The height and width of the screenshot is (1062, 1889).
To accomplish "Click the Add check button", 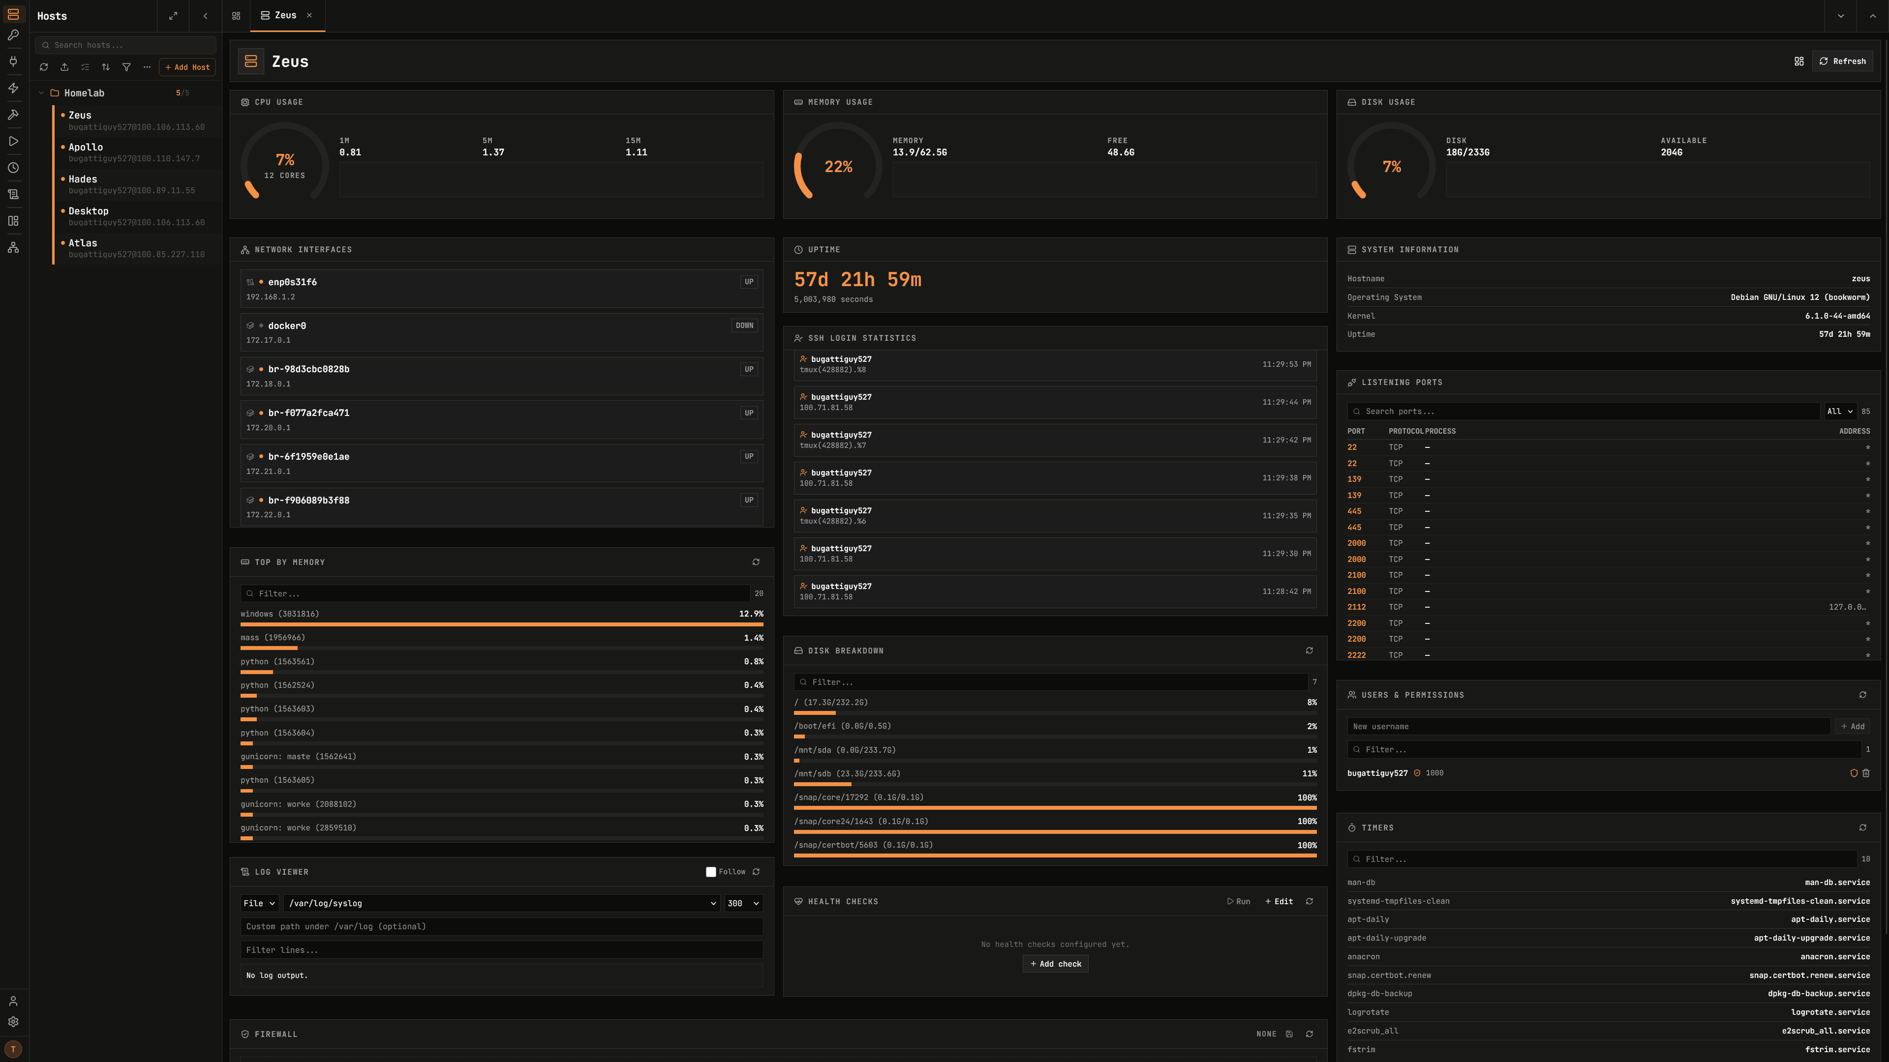I will pyautogui.click(x=1055, y=964).
